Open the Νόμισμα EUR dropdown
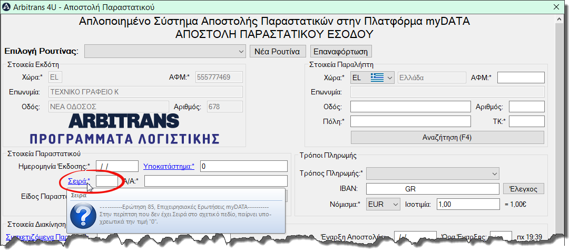 point(383,204)
